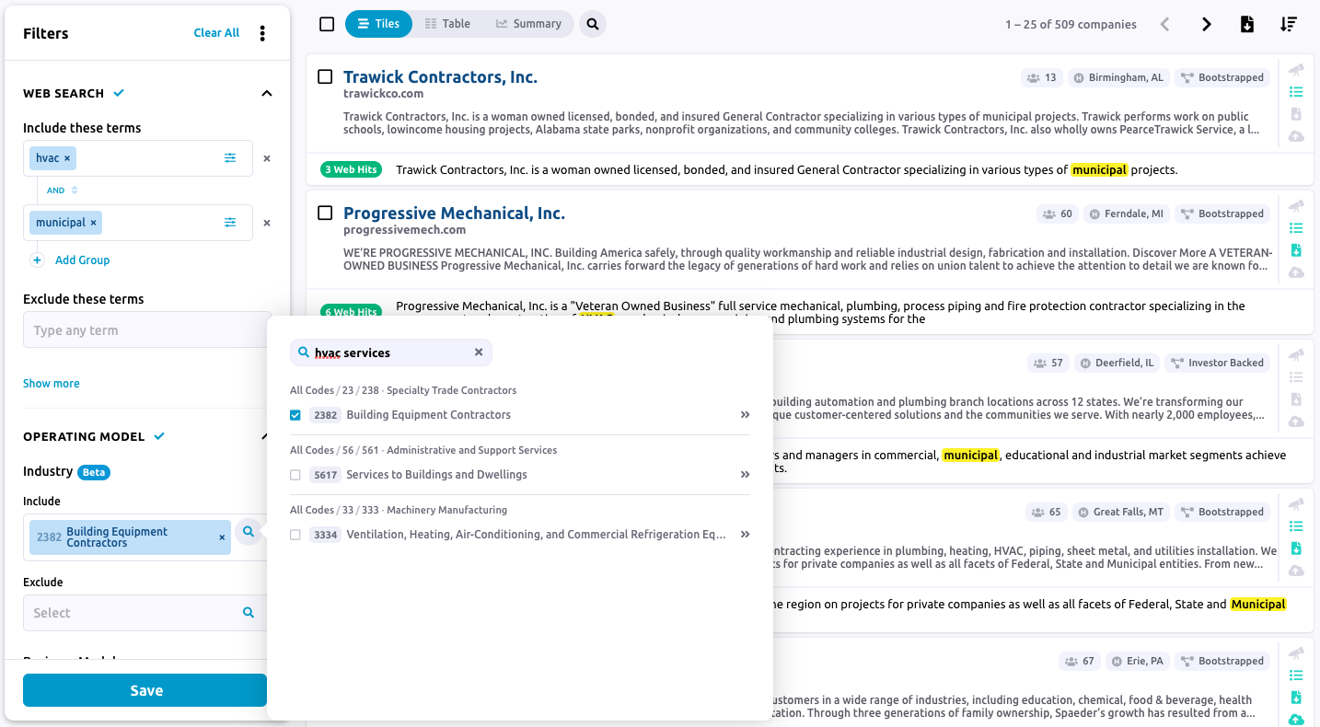Click the Industry Exclude search magnifier
The height and width of the screenshot is (727, 1320).
click(x=249, y=612)
